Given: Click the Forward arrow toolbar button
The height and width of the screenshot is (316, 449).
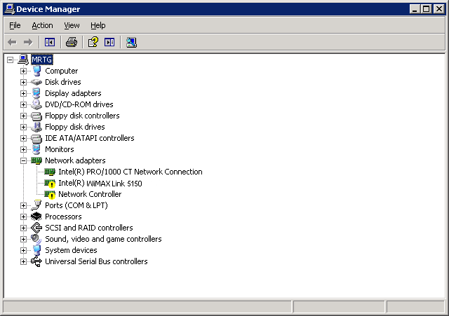Looking at the screenshot, I should pos(28,42).
